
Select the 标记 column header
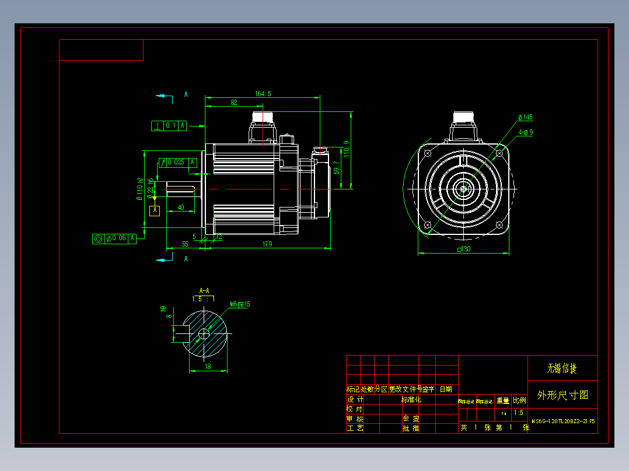coord(353,389)
